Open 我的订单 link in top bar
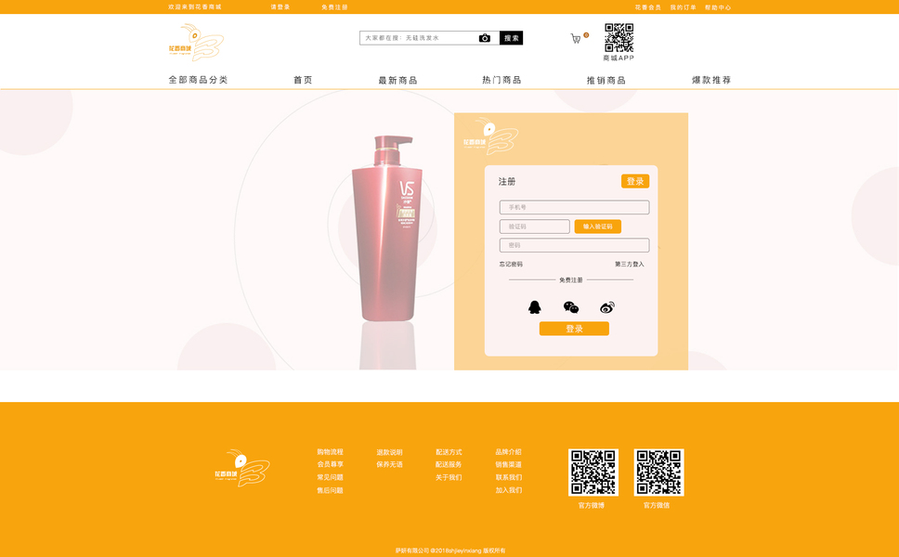This screenshot has height=557, width=899. click(x=683, y=7)
